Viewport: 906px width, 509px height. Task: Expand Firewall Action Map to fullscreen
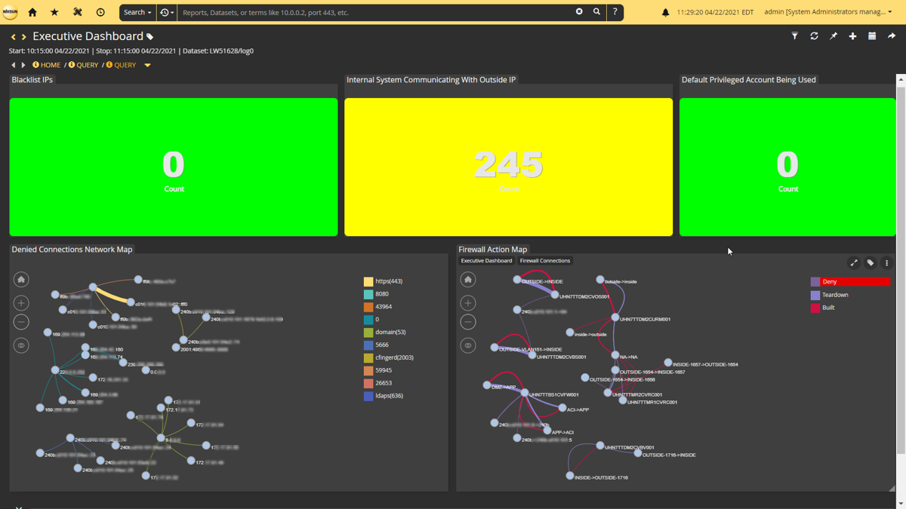[854, 263]
